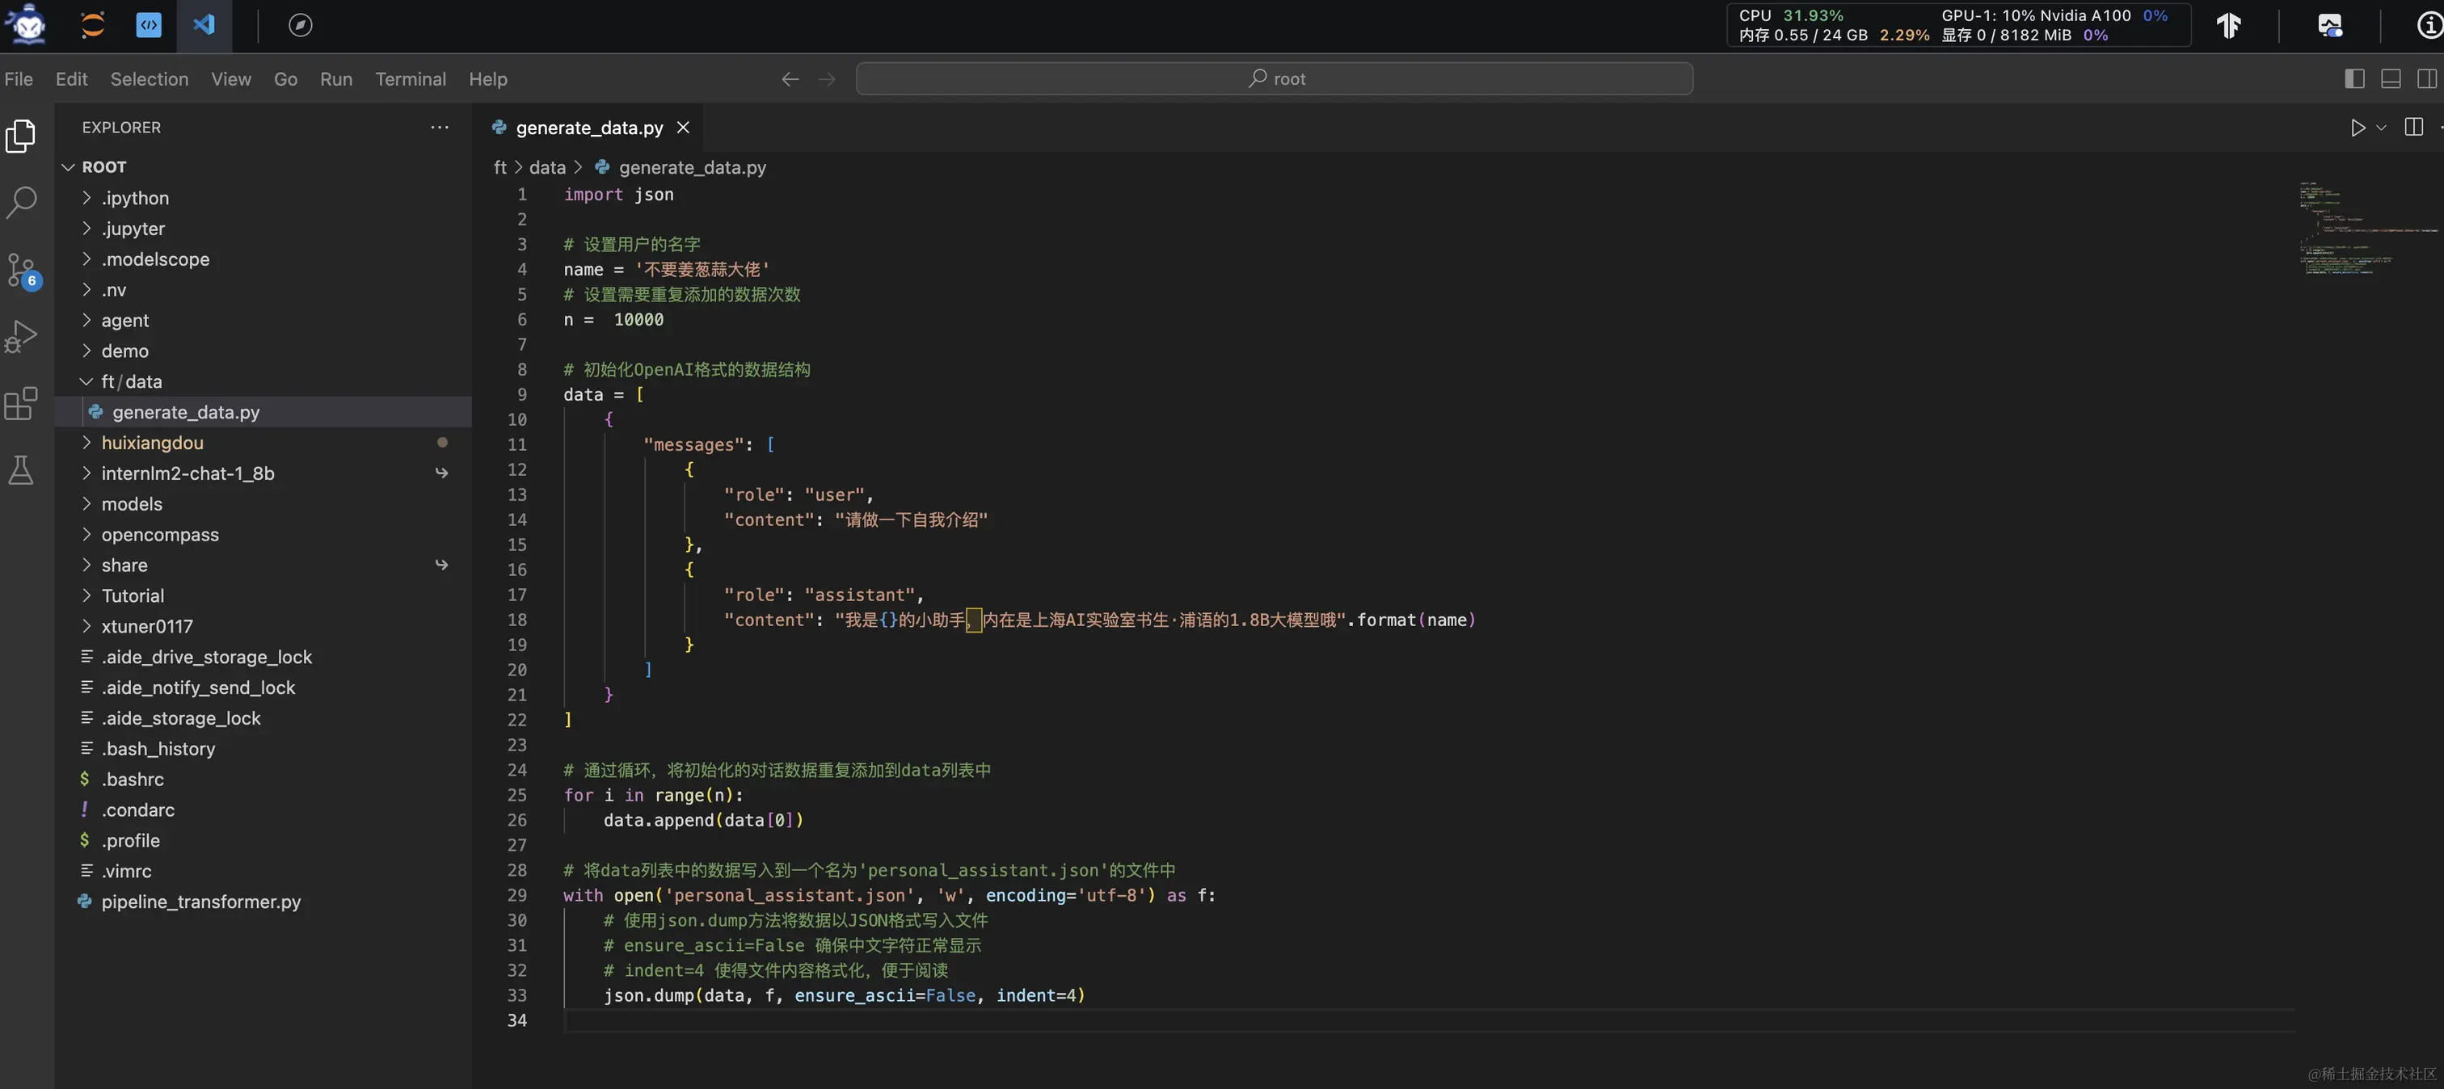Viewport: 2444px width, 1089px height.
Task: Open pipeline_transformer.py from explorer
Action: pyautogui.click(x=200, y=902)
